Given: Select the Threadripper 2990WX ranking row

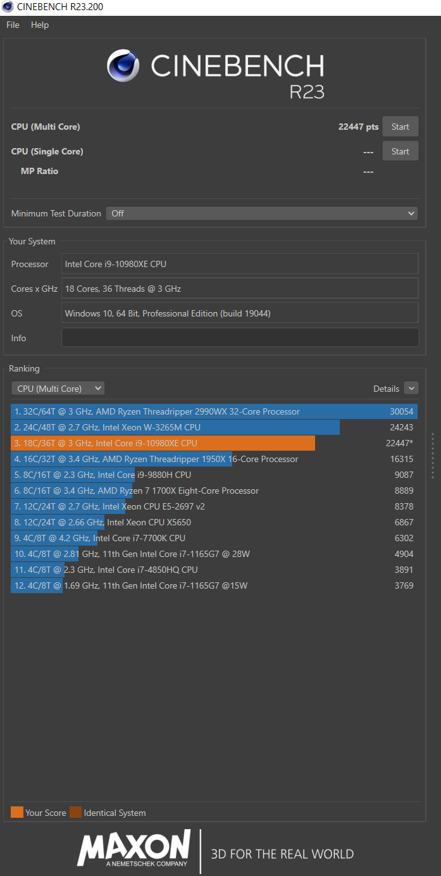Looking at the screenshot, I should [x=214, y=411].
